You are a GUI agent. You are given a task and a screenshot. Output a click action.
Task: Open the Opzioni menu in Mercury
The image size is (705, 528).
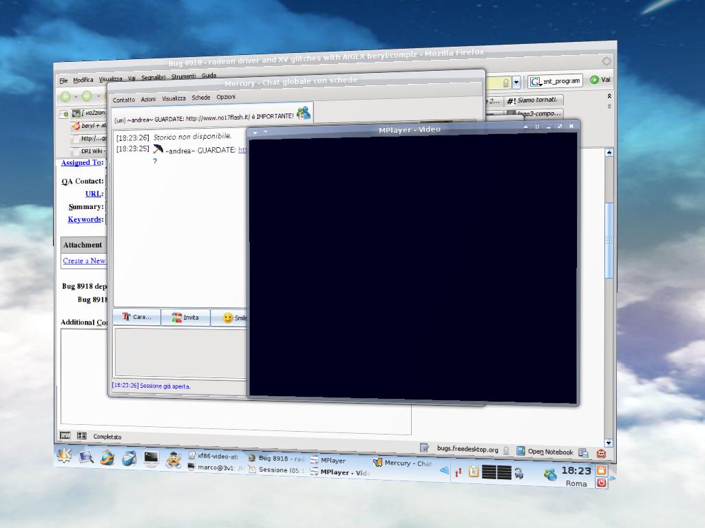coord(226,97)
